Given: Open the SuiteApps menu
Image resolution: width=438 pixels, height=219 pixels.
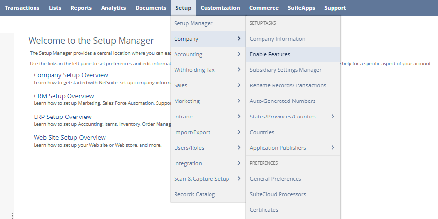Looking at the screenshot, I should (301, 8).
